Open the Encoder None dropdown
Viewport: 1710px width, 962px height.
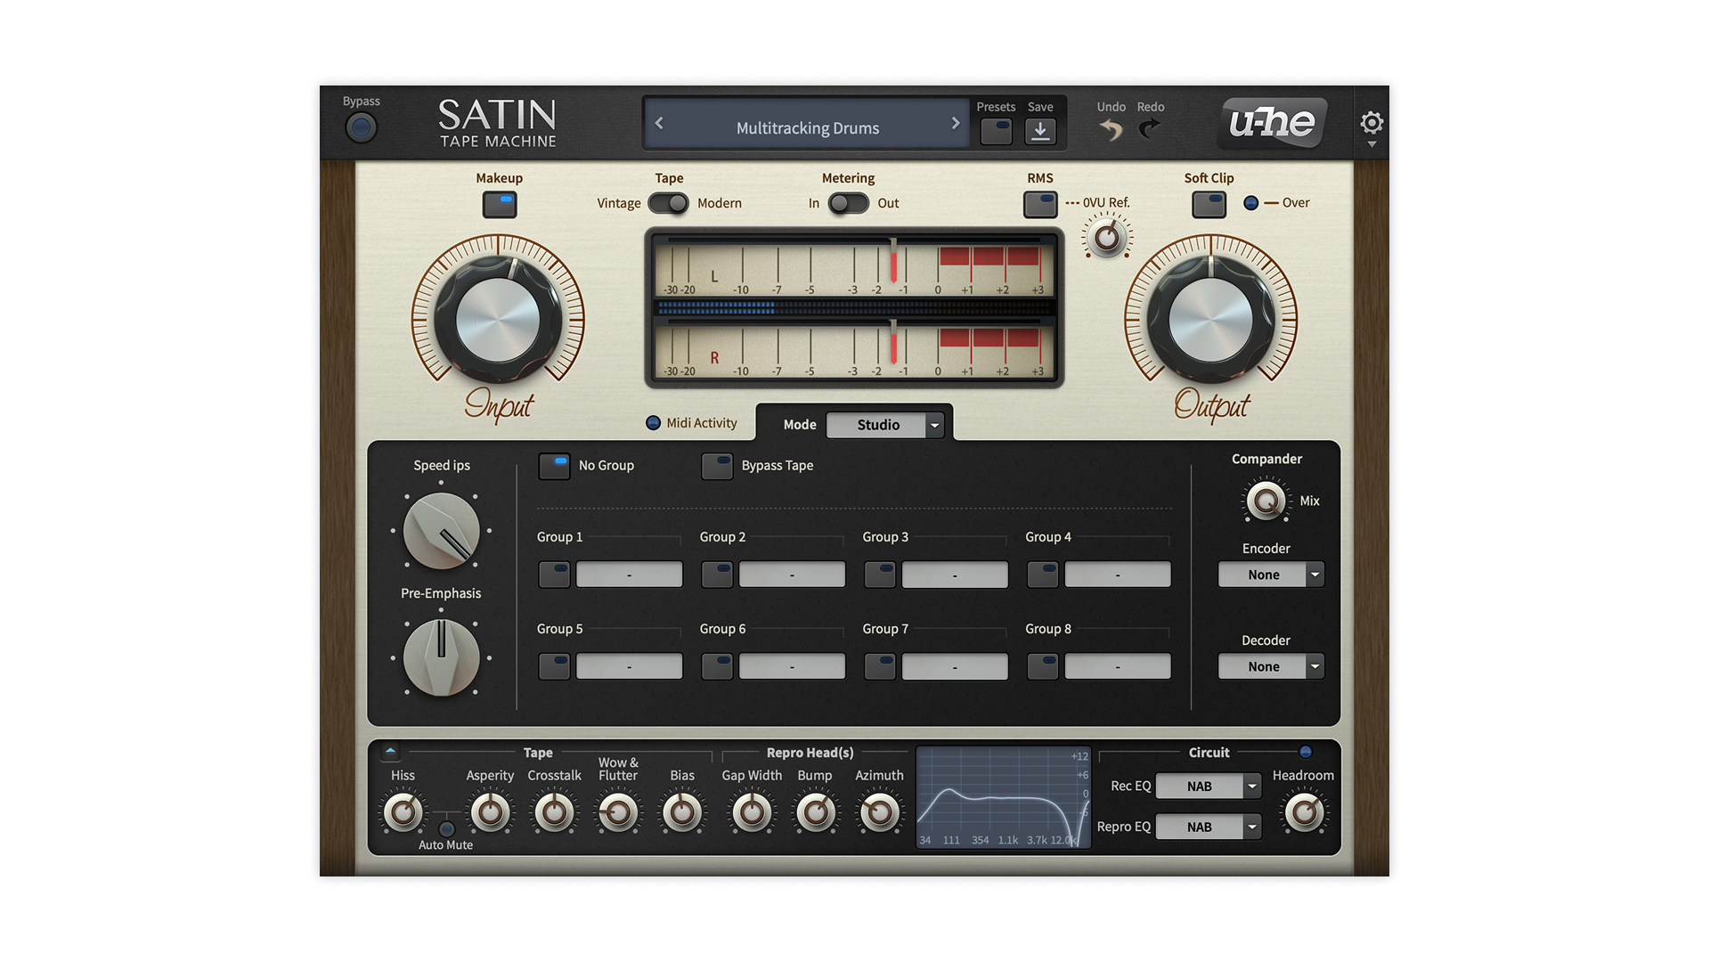[x=1271, y=575]
